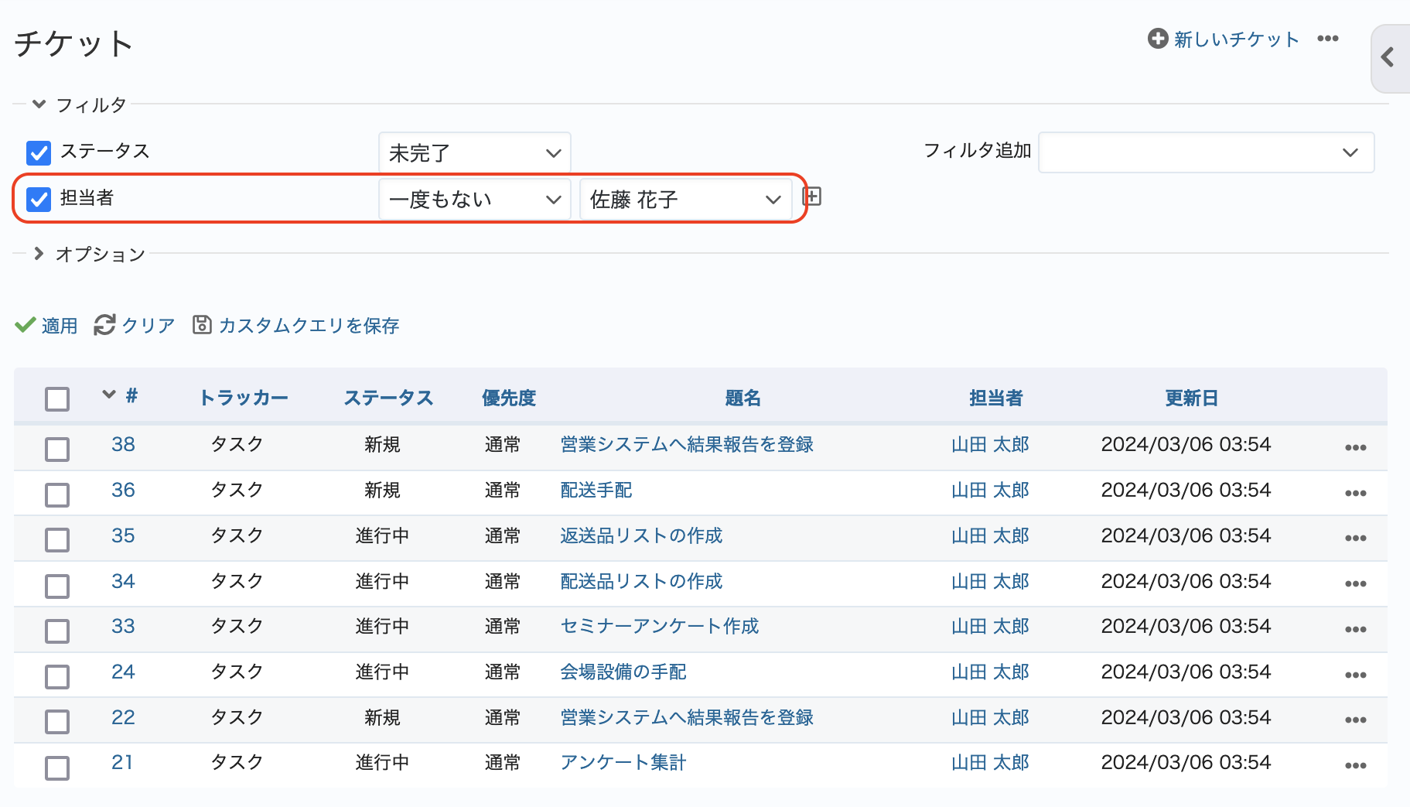Image resolution: width=1410 pixels, height=807 pixels.
Task: Select the checkbox for ticket 35
Action: (57, 539)
